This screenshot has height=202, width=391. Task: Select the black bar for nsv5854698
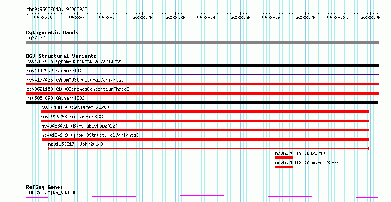[x=202, y=103]
